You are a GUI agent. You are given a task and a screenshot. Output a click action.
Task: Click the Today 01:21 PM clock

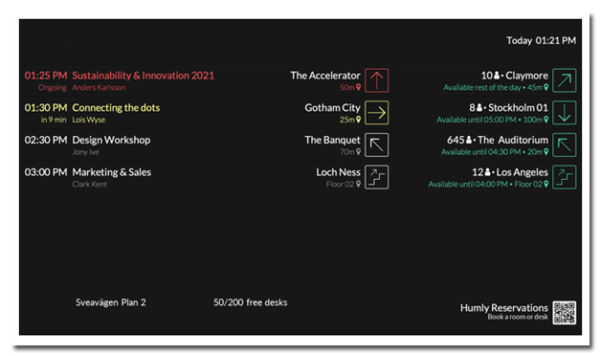pos(541,40)
